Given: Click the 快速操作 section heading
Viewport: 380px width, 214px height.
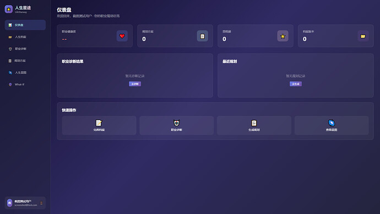Looking at the screenshot, I should click(69, 110).
